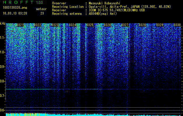Image resolution: width=183 pixels, height=116 pixels.
Task: Click the 0330 time marker
Action: point(177,25)
